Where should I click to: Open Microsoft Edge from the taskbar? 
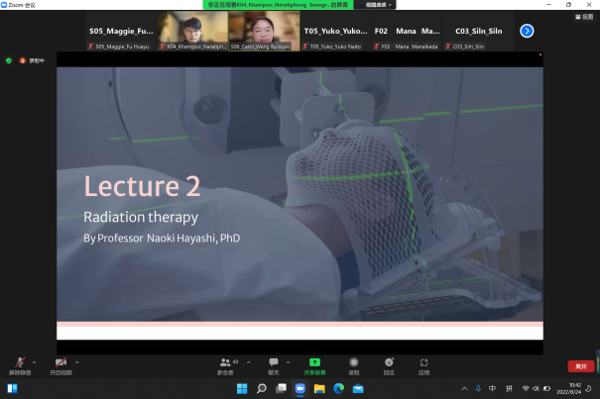(337, 388)
